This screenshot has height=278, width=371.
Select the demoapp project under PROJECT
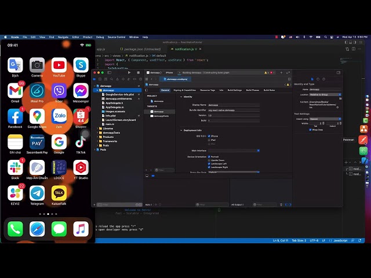158,101
